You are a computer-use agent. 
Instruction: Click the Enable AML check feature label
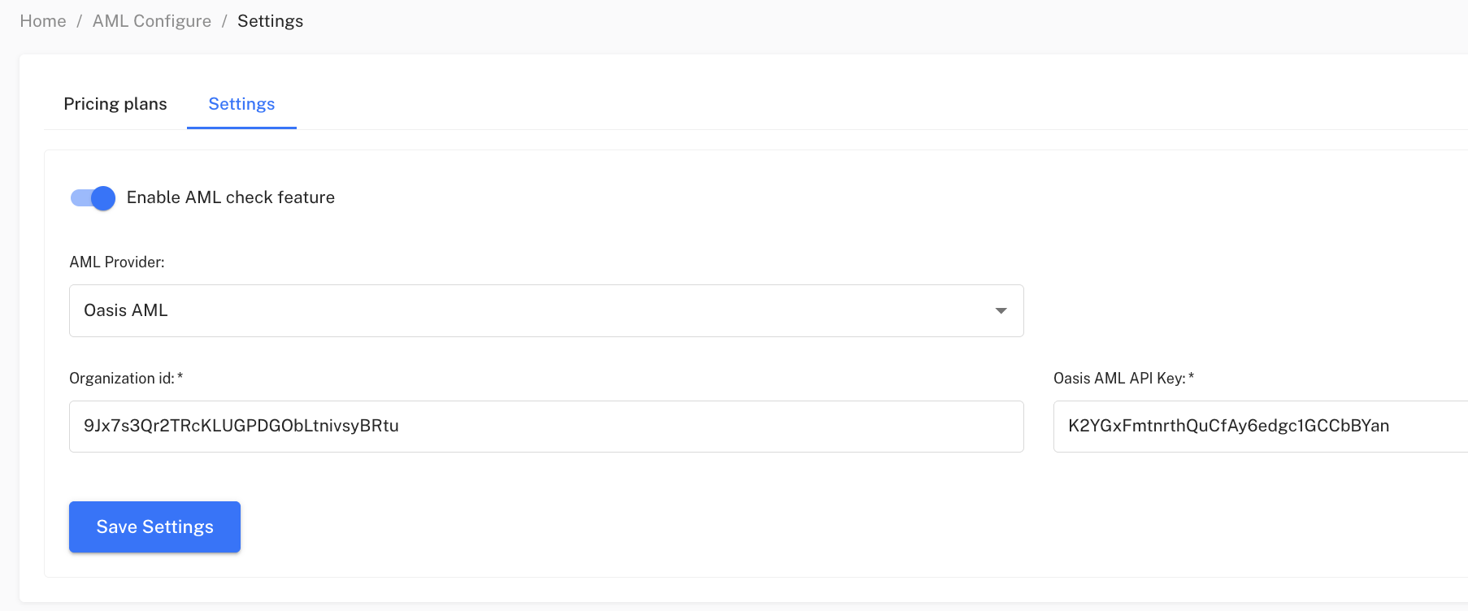(231, 197)
